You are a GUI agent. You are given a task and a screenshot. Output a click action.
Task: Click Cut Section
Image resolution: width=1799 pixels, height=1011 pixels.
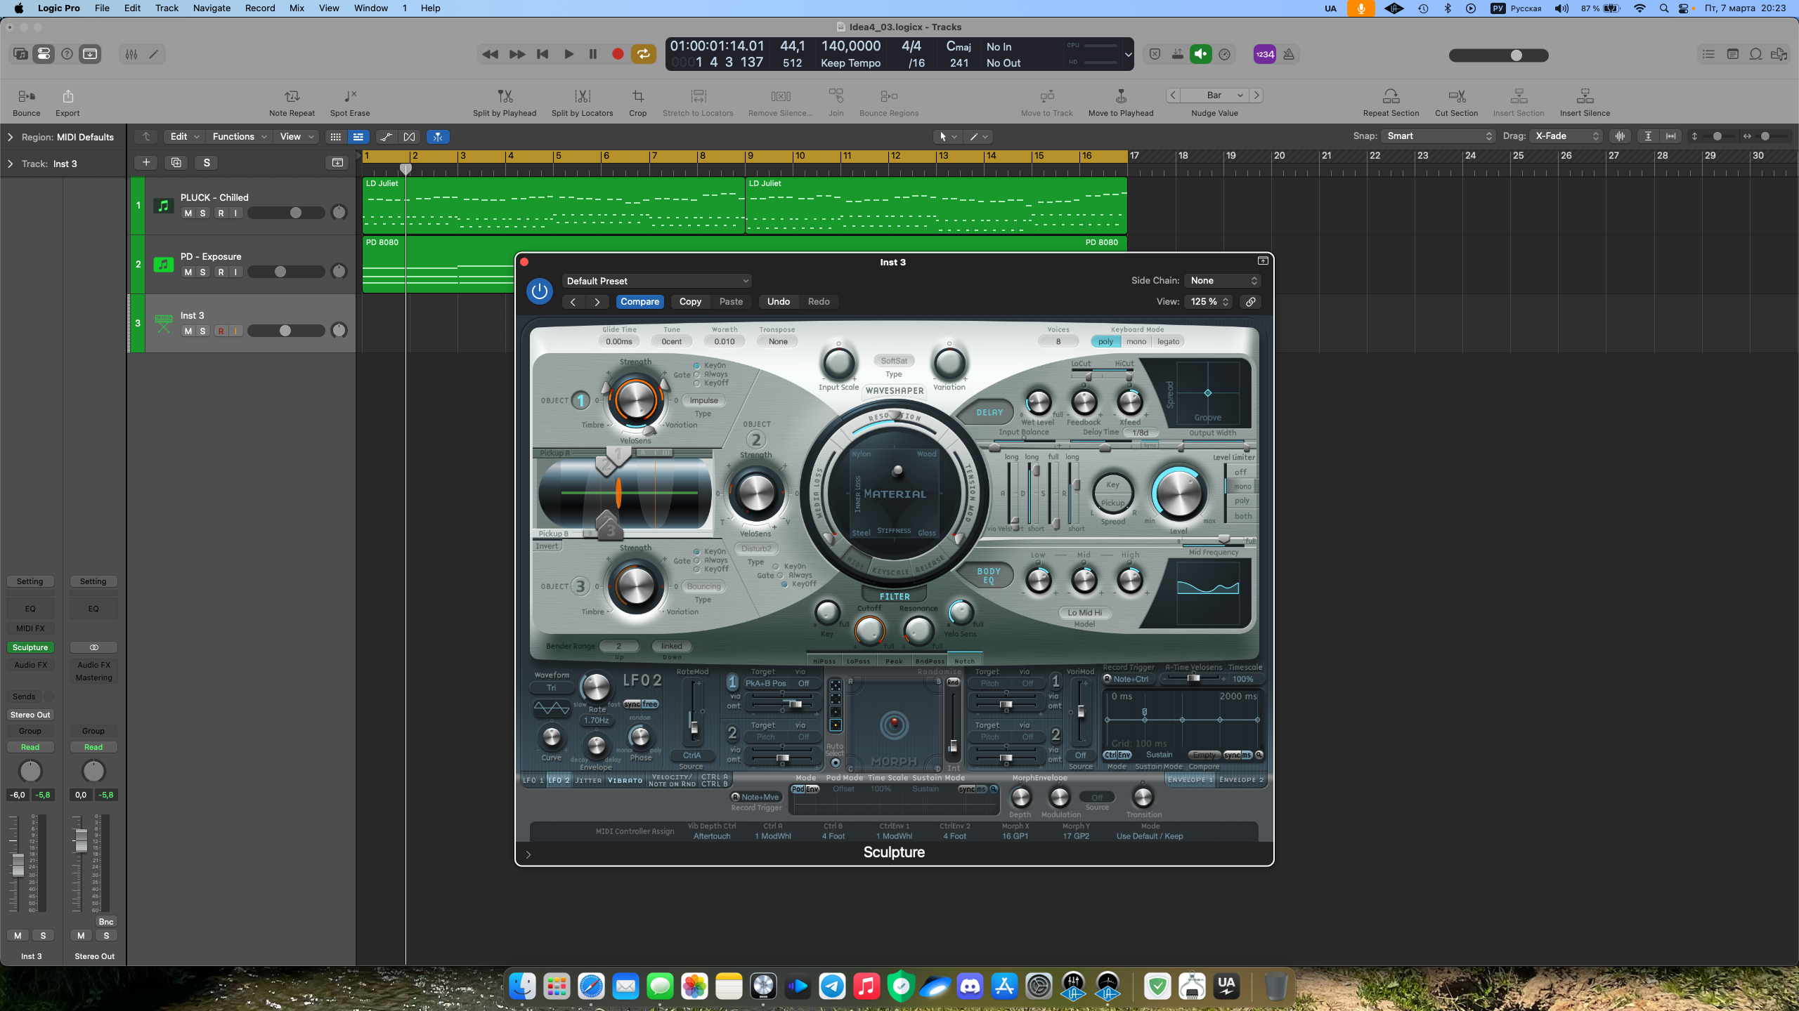(x=1456, y=103)
